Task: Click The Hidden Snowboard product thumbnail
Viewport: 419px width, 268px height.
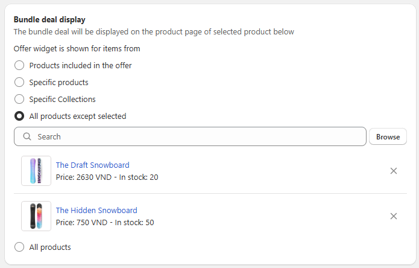Action: click(36, 216)
